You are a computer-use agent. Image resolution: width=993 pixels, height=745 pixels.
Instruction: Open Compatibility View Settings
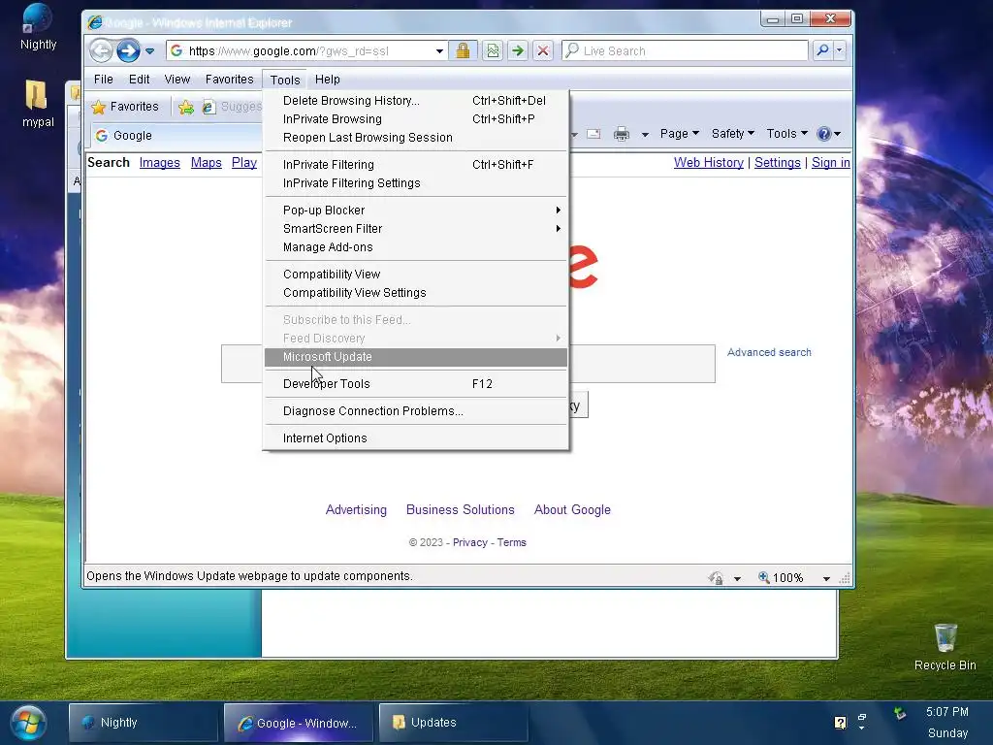pos(415,292)
